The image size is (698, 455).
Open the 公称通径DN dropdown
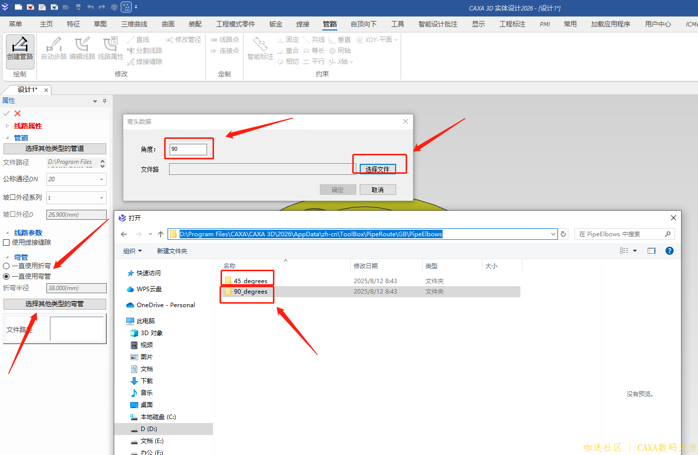coord(102,179)
